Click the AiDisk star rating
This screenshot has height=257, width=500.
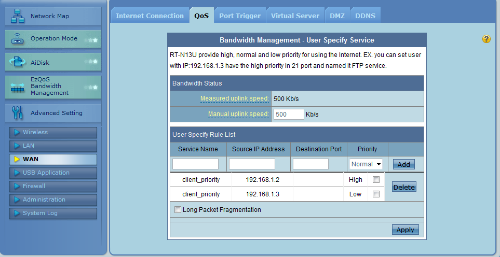[91, 61]
